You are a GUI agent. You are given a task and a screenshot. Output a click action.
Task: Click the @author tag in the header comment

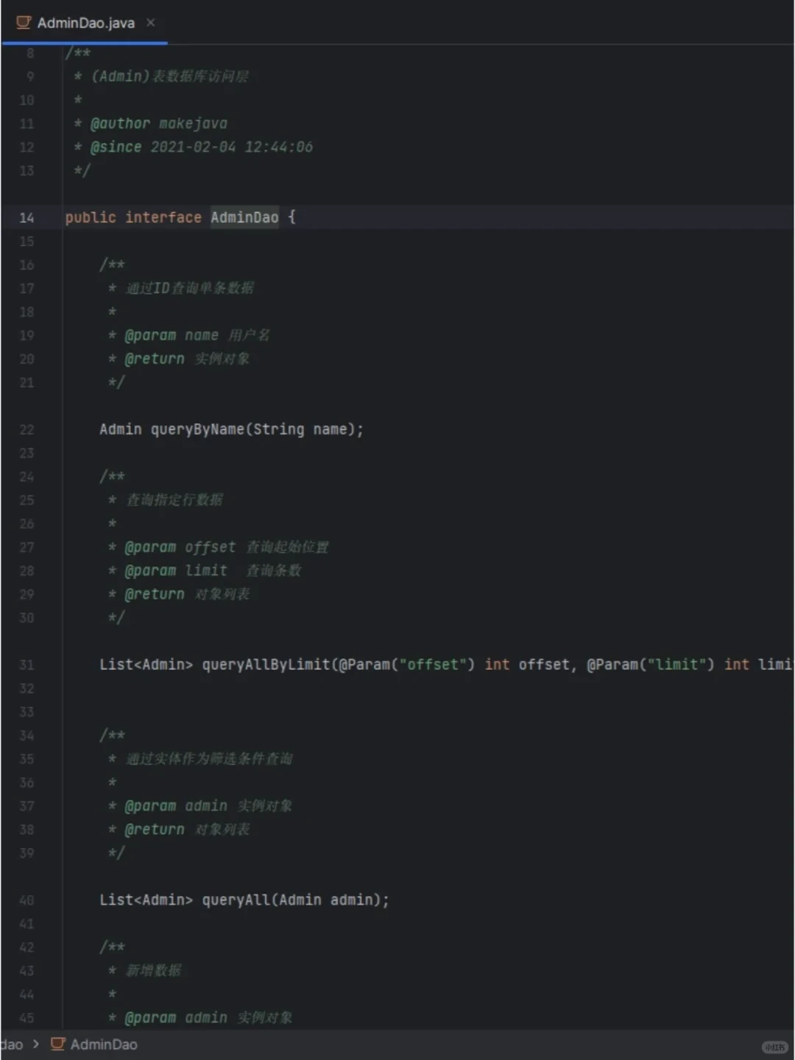(119, 124)
